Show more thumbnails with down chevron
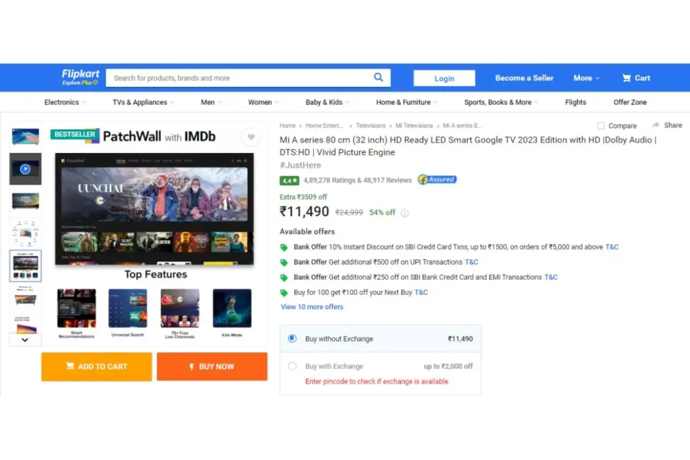 coord(25,340)
